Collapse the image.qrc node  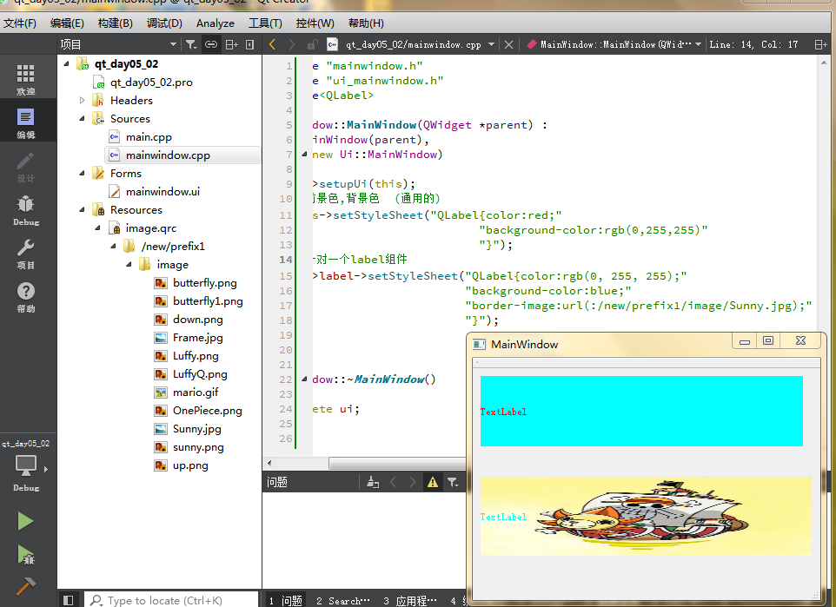click(x=97, y=228)
